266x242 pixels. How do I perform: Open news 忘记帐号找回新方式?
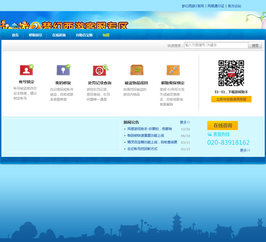pyautogui.click(x=142, y=149)
